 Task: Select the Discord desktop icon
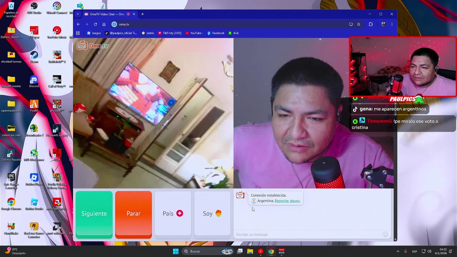34,81
